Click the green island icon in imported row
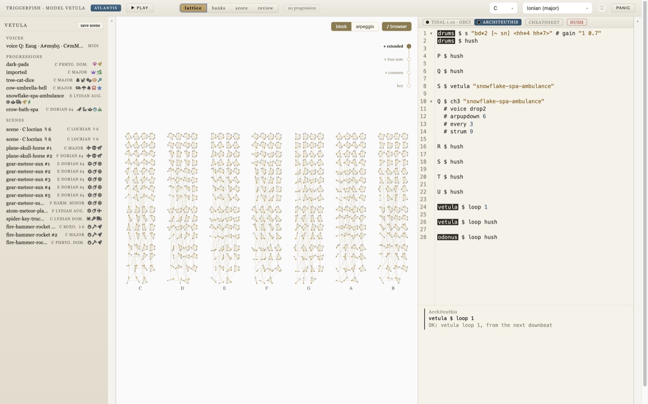648x404 pixels. [99, 72]
